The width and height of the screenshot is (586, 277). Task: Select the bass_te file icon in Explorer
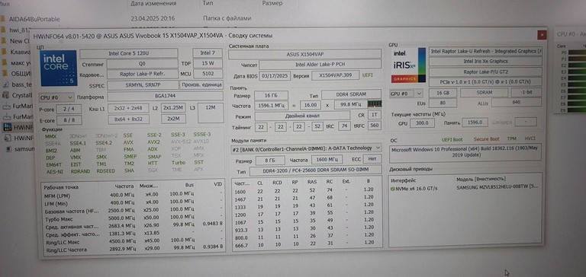click(x=5, y=84)
